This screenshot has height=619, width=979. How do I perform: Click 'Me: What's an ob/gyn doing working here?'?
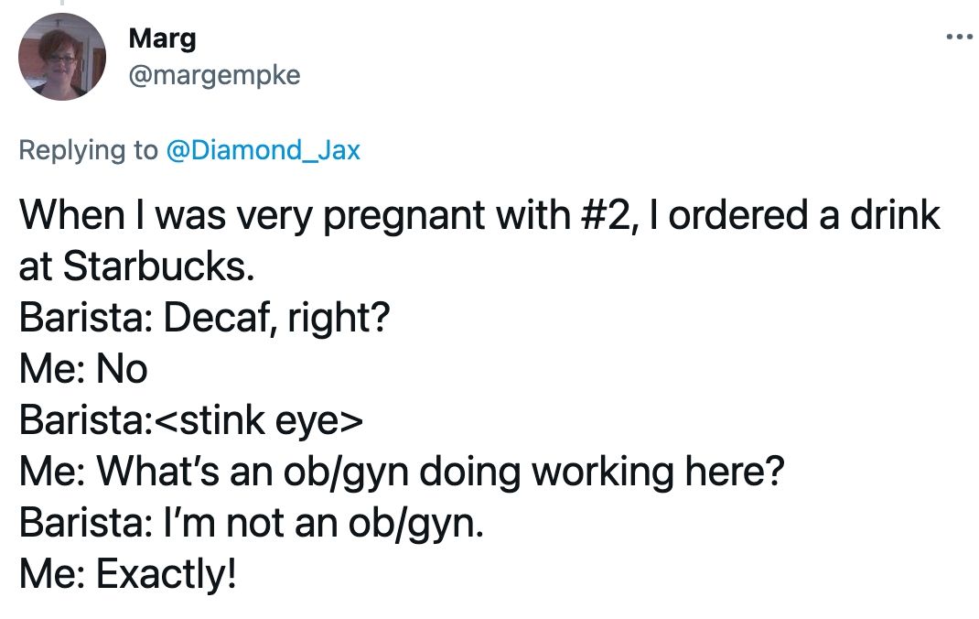(x=401, y=472)
